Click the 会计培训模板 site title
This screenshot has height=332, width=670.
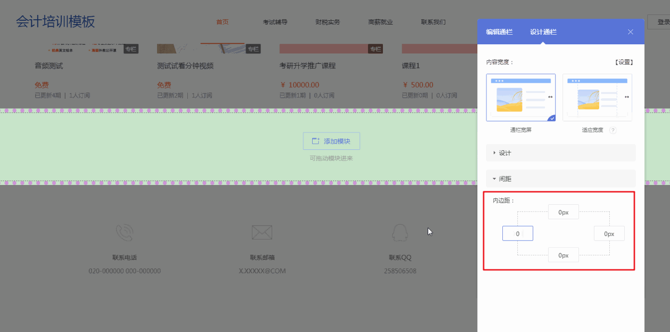[x=55, y=22]
